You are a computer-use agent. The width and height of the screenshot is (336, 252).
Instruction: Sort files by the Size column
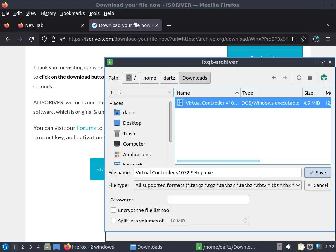coord(313,93)
